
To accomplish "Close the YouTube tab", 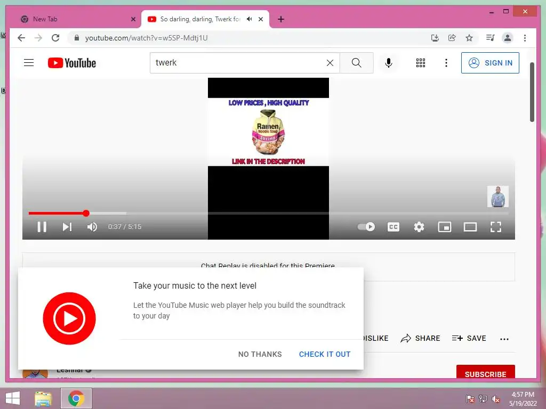I will (x=261, y=19).
